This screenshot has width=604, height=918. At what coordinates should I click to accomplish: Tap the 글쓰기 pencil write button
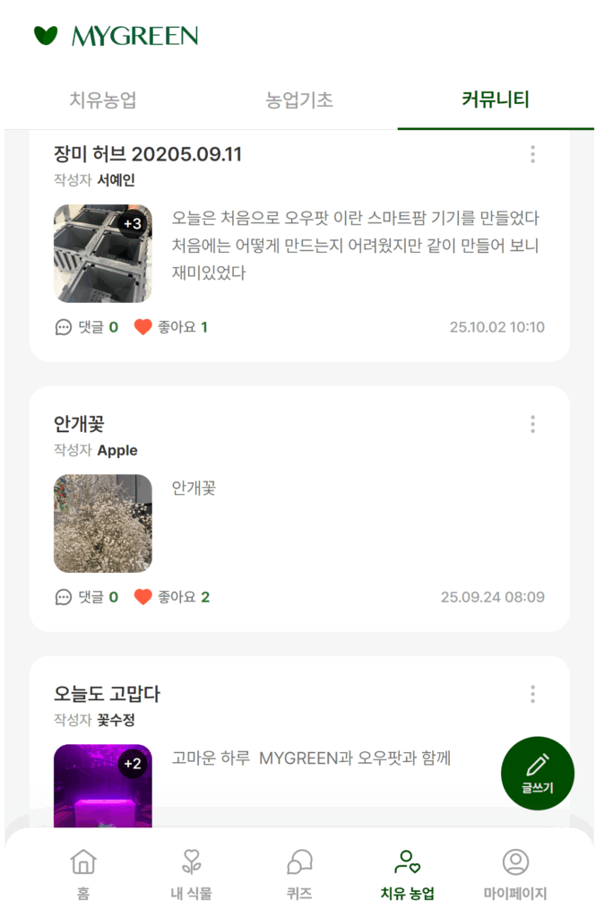(538, 773)
